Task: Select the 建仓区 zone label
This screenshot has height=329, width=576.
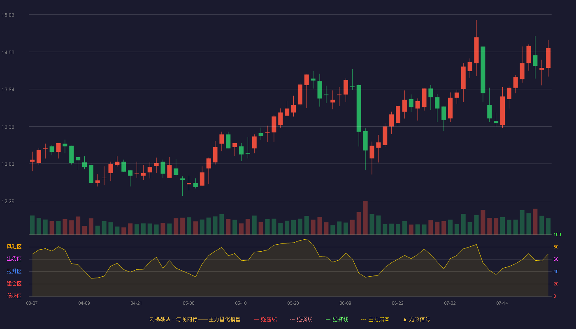Action: click(14, 284)
